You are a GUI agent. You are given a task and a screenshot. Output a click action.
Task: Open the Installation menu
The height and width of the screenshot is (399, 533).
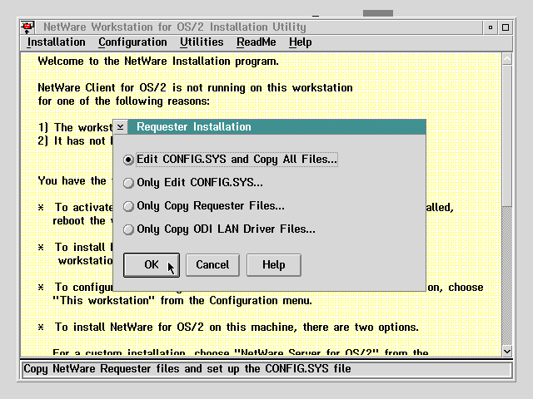[57, 42]
